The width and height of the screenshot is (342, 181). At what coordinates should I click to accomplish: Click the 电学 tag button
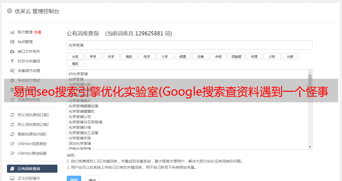(x=147, y=56)
